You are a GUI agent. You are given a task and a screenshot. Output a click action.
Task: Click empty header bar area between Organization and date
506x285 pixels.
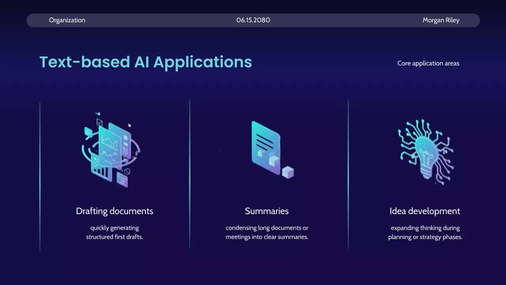coord(158,20)
